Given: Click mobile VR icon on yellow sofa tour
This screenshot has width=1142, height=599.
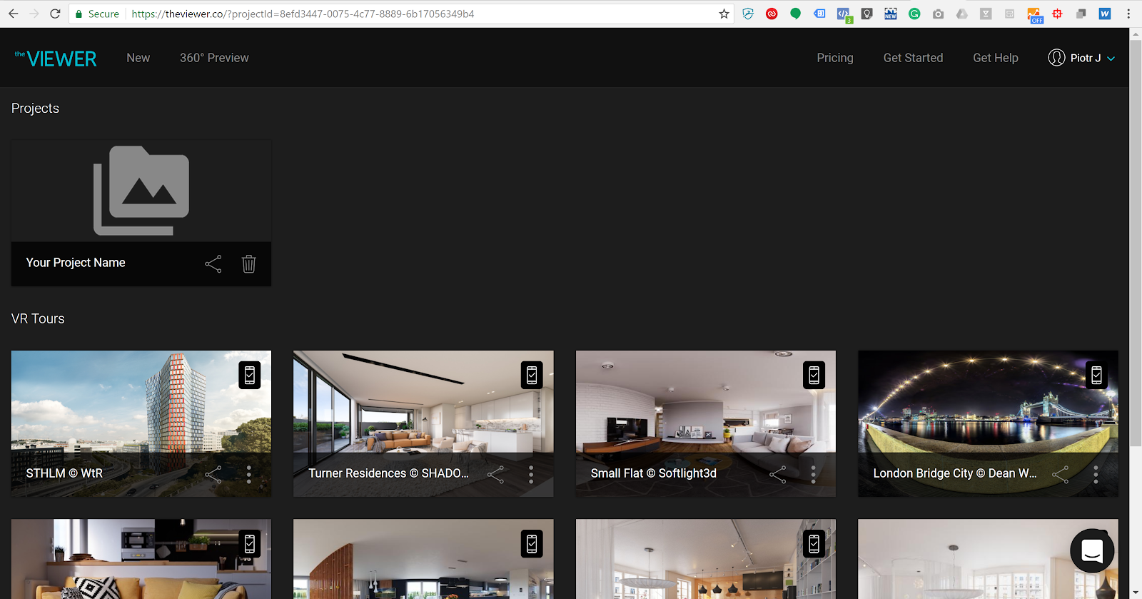Looking at the screenshot, I should click(x=250, y=544).
